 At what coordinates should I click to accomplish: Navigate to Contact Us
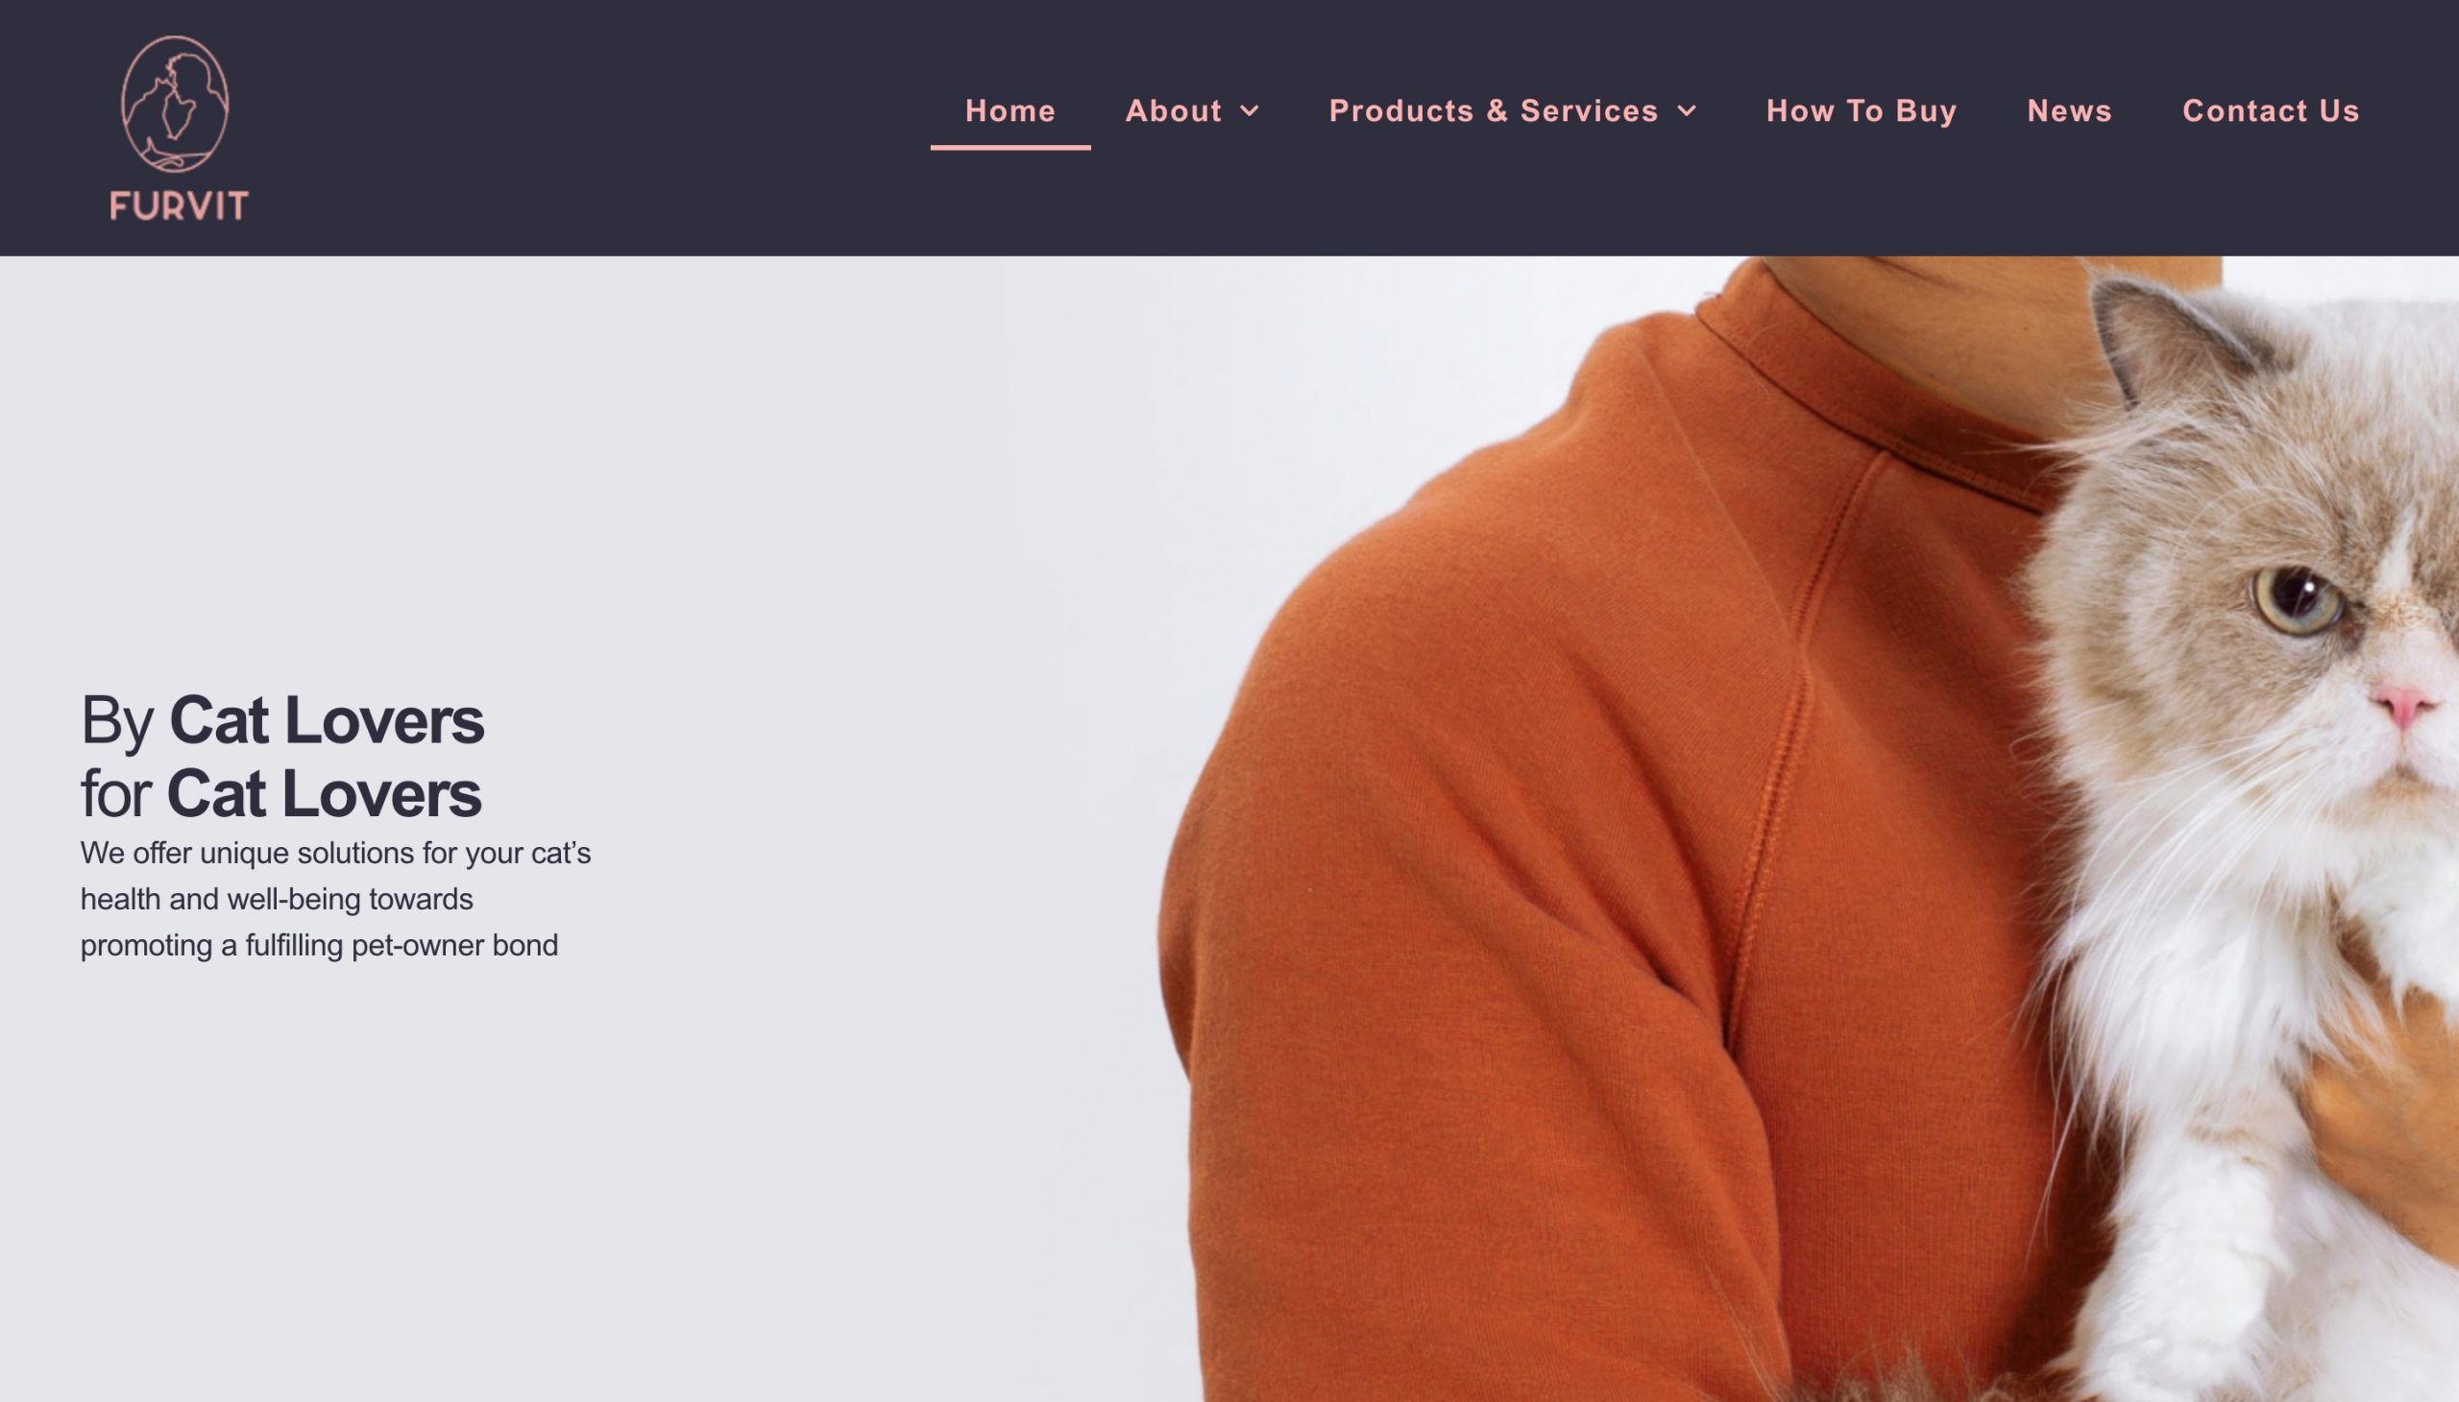coord(2270,110)
